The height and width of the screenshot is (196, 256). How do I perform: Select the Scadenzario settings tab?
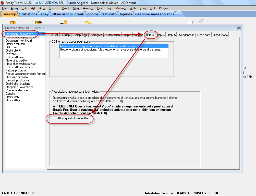click(187, 35)
